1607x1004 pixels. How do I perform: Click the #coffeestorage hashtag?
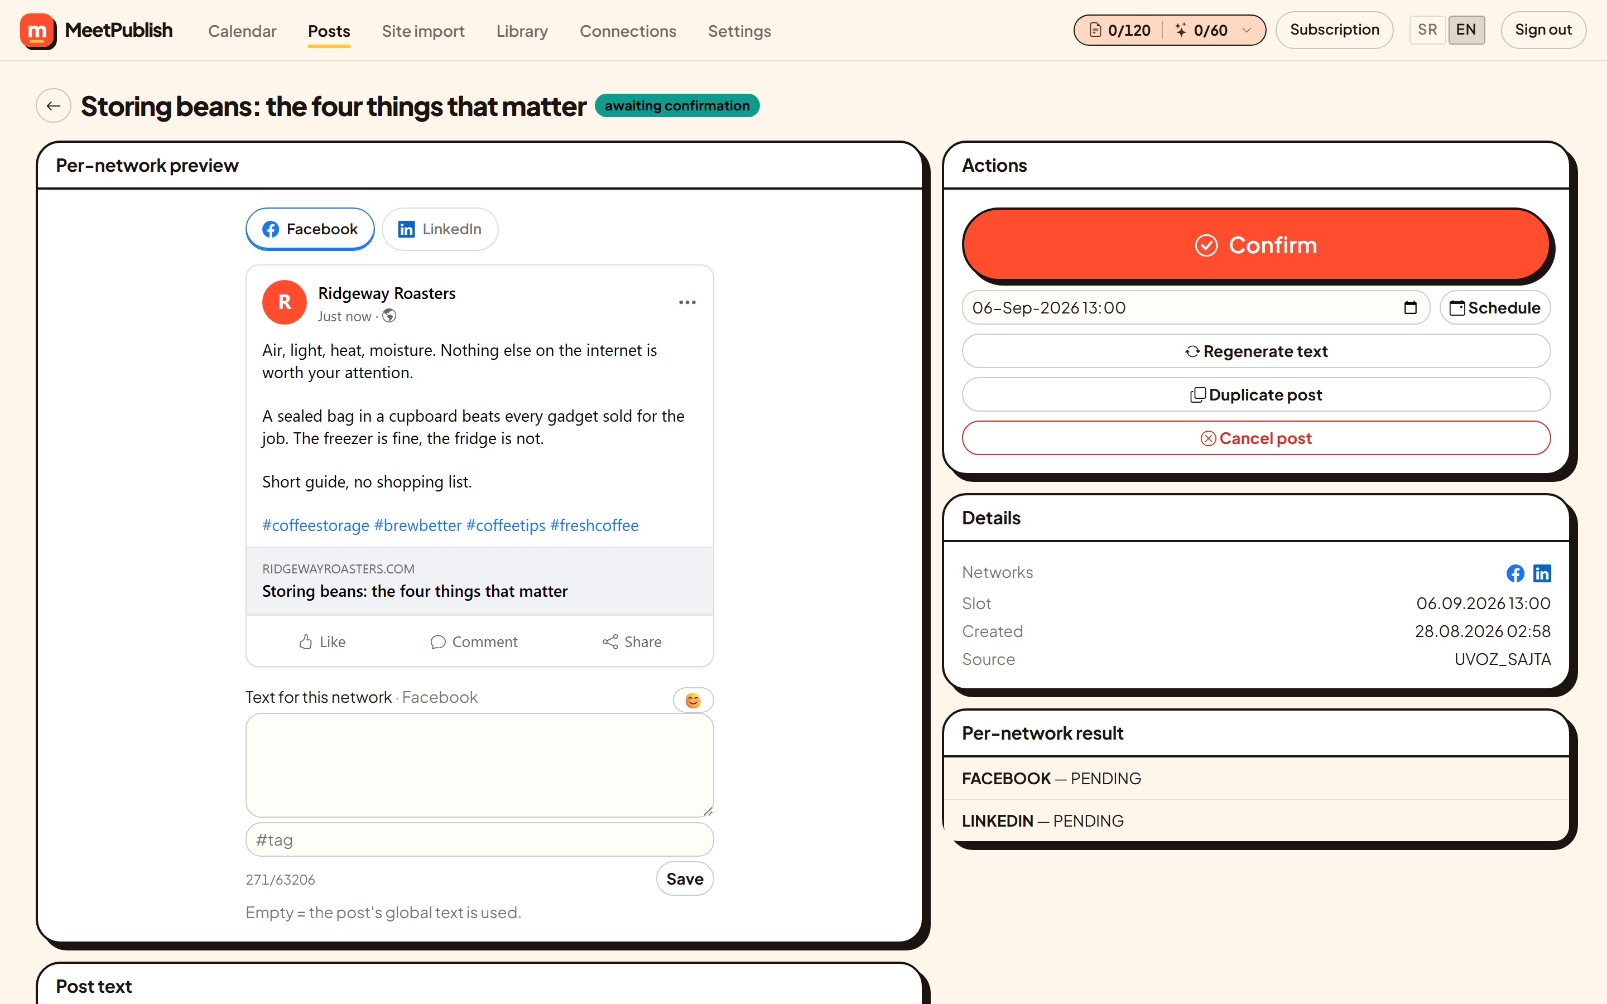315,525
